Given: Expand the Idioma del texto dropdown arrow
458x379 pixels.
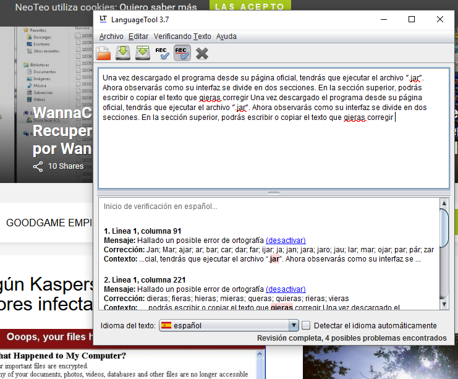Looking at the screenshot, I should coord(294,325).
